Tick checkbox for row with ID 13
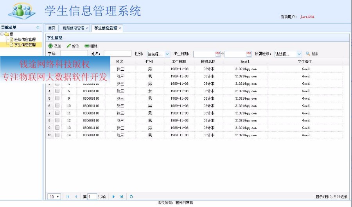The width and height of the screenshot is (352, 207). click(57, 128)
